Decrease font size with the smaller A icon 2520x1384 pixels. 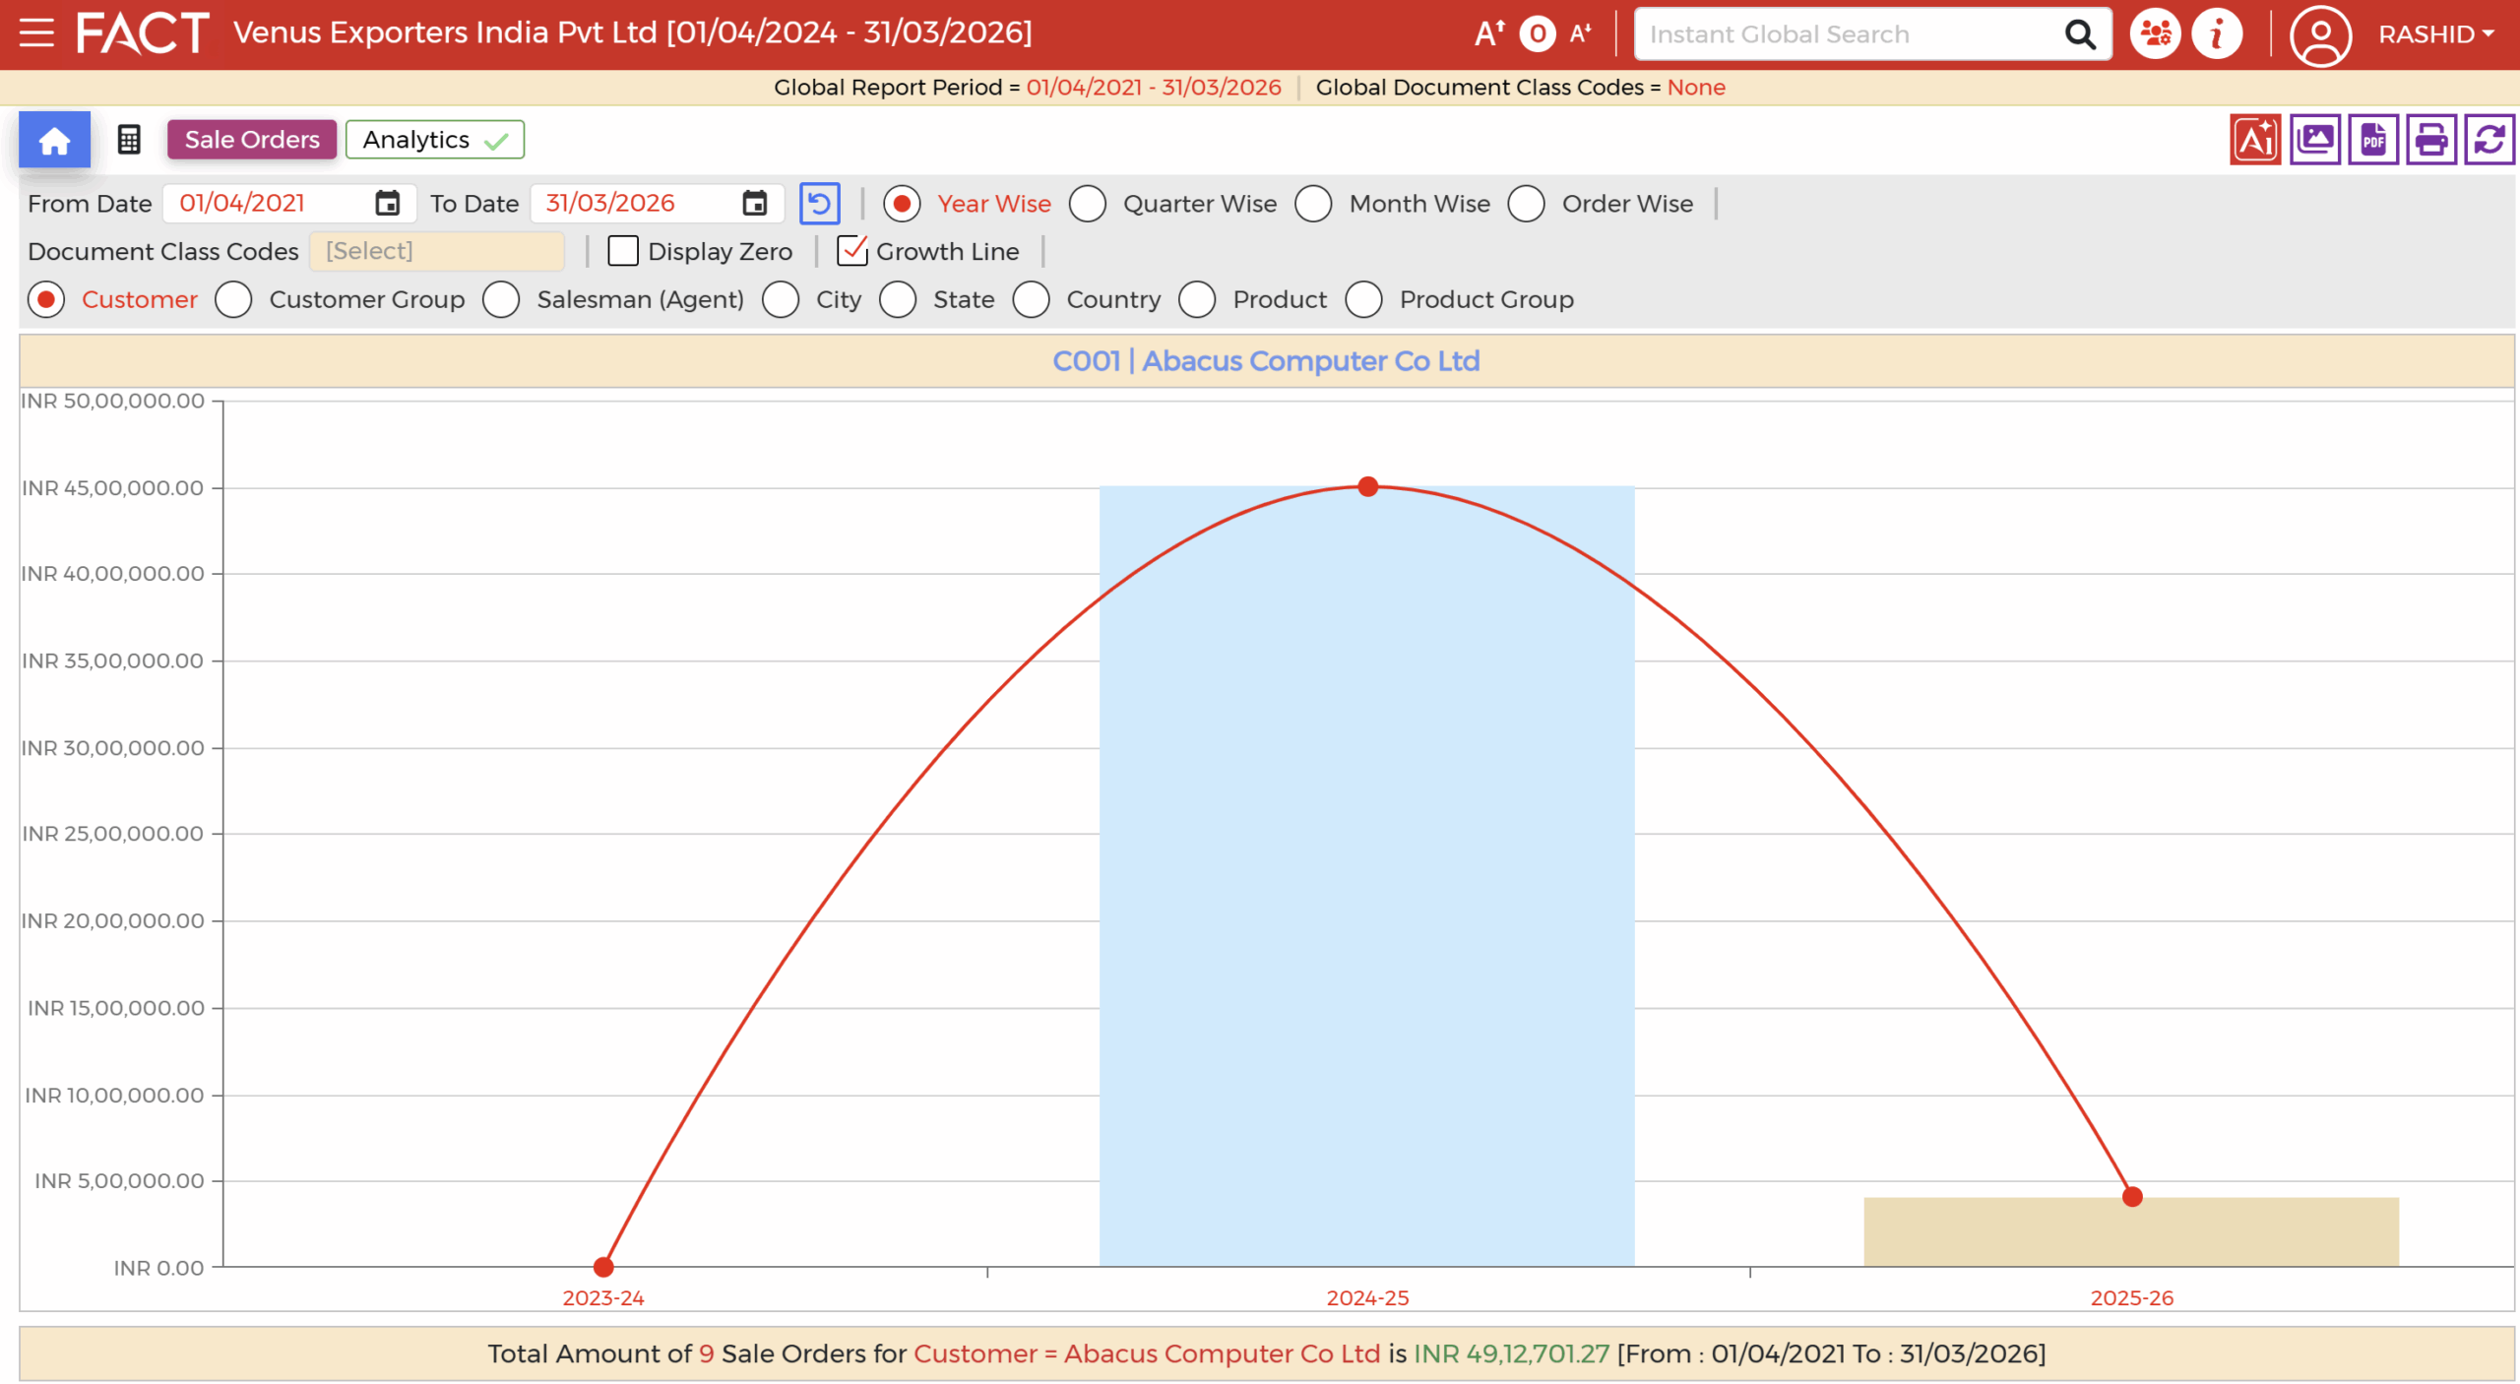[x=1580, y=33]
